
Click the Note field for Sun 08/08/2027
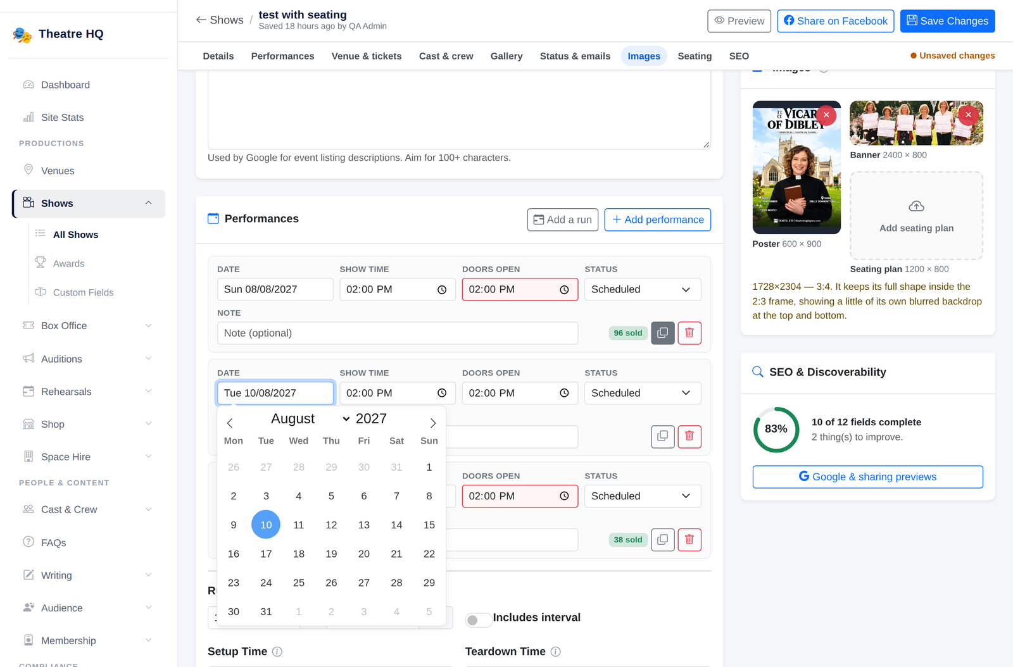(x=398, y=333)
